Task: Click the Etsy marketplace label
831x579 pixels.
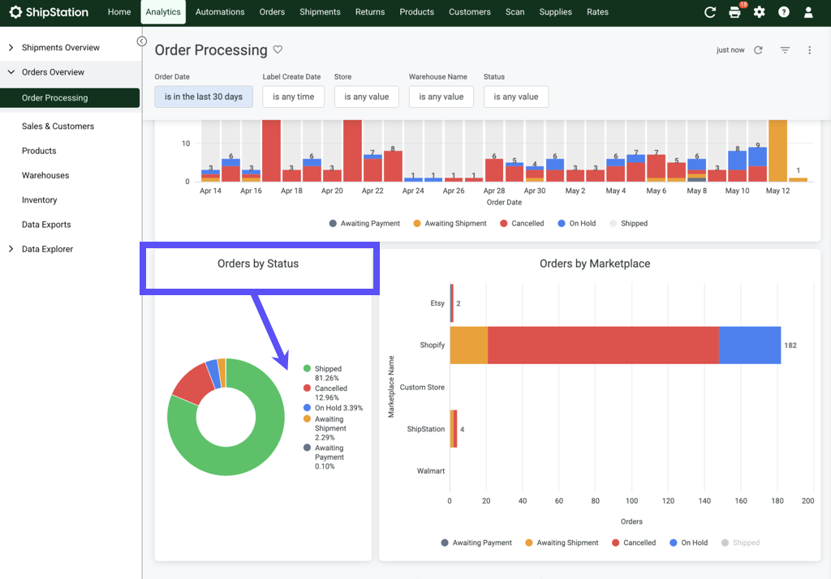Action: [437, 303]
